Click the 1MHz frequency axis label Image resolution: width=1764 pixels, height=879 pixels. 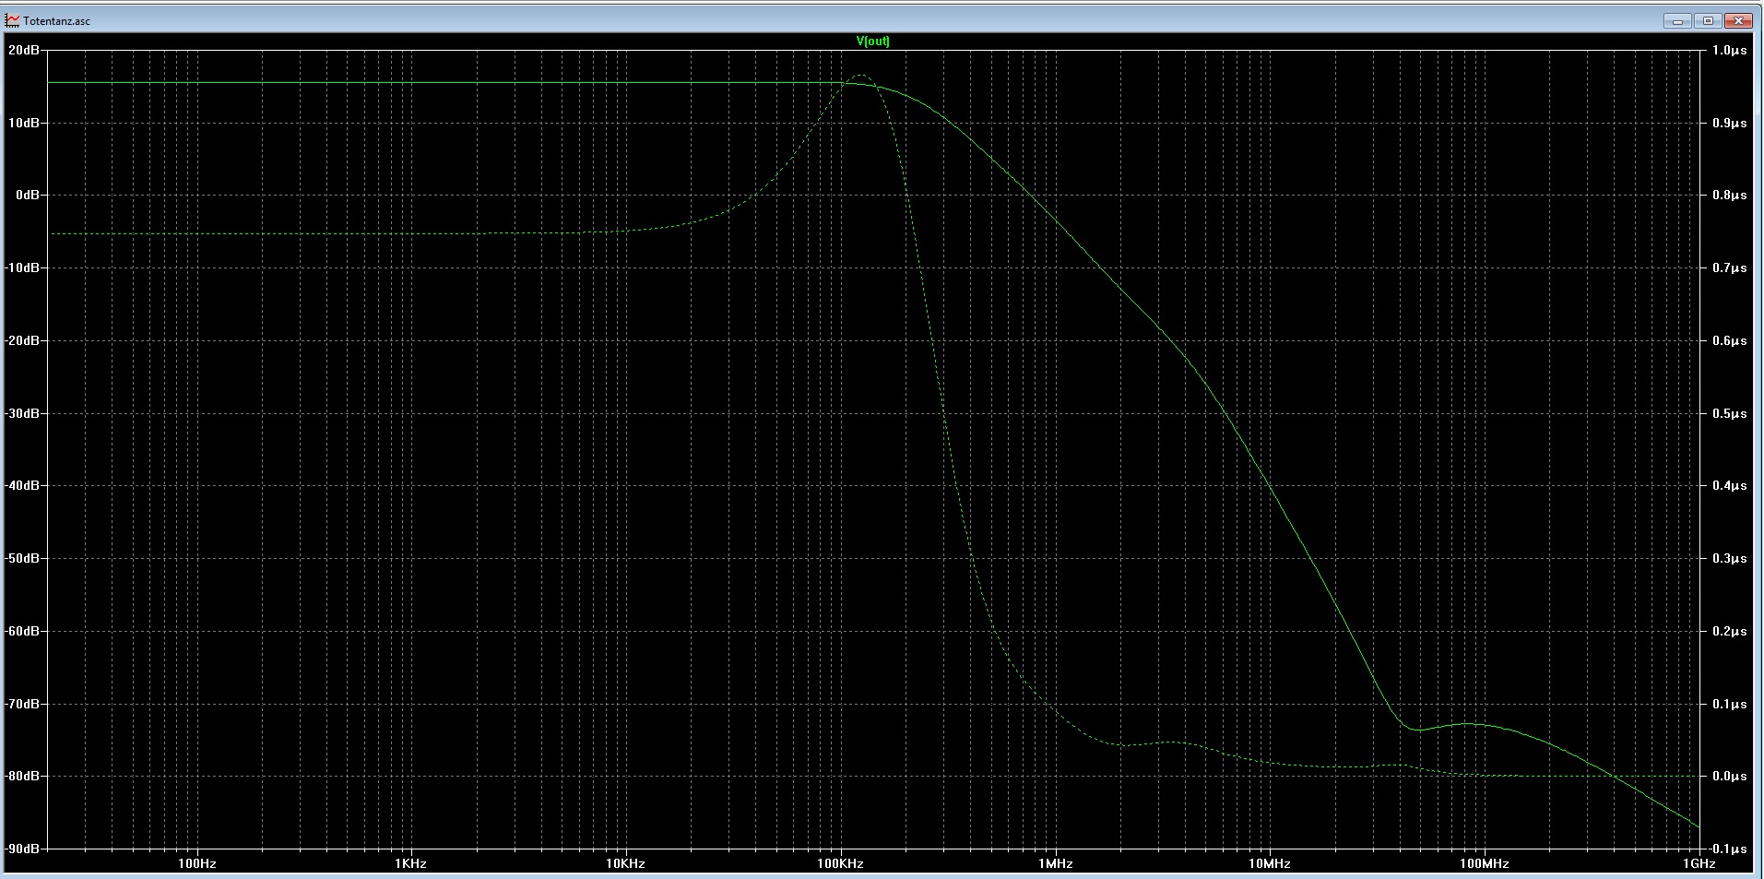click(x=1055, y=864)
